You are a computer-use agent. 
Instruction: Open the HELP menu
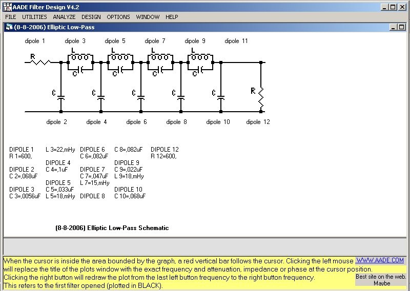click(x=172, y=17)
